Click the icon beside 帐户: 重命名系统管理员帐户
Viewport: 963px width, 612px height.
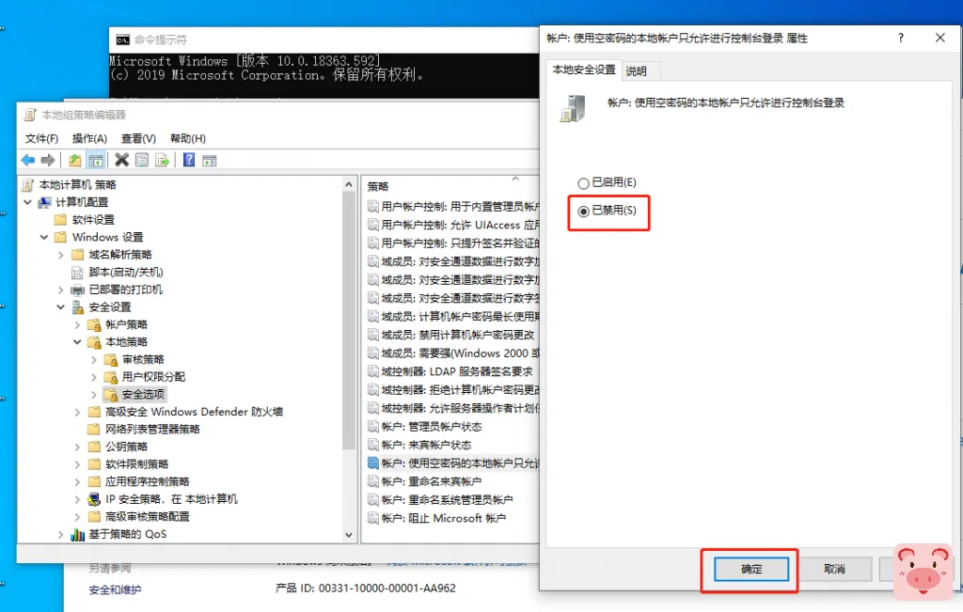pyautogui.click(x=372, y=500)
